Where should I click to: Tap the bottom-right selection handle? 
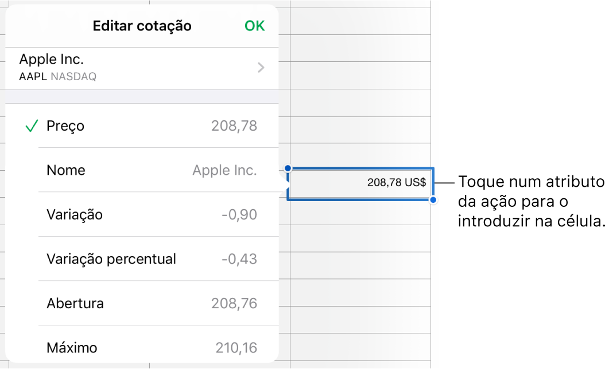tap(432, 199)
